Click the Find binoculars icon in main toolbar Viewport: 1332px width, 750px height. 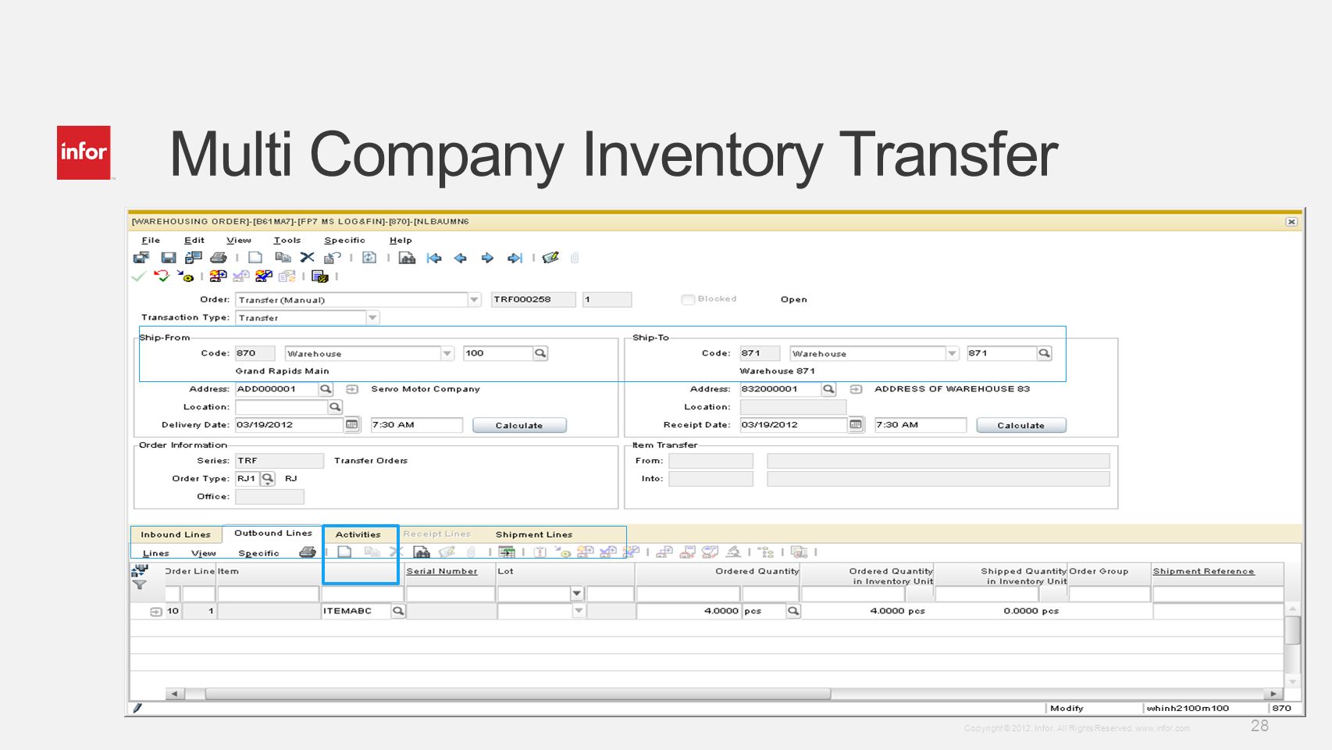pos(407,258)
